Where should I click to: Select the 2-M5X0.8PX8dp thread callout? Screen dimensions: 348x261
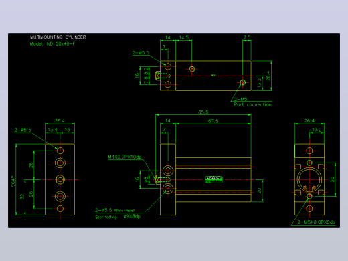(x=317, y=222)
